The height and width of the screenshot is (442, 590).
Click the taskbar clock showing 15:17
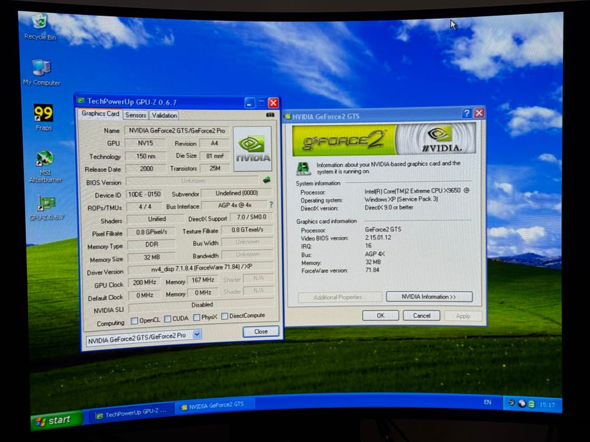tap(547, 405)
